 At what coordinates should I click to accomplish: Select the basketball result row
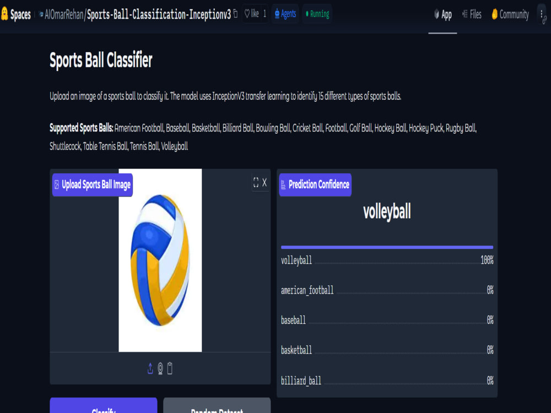point(387,350)
